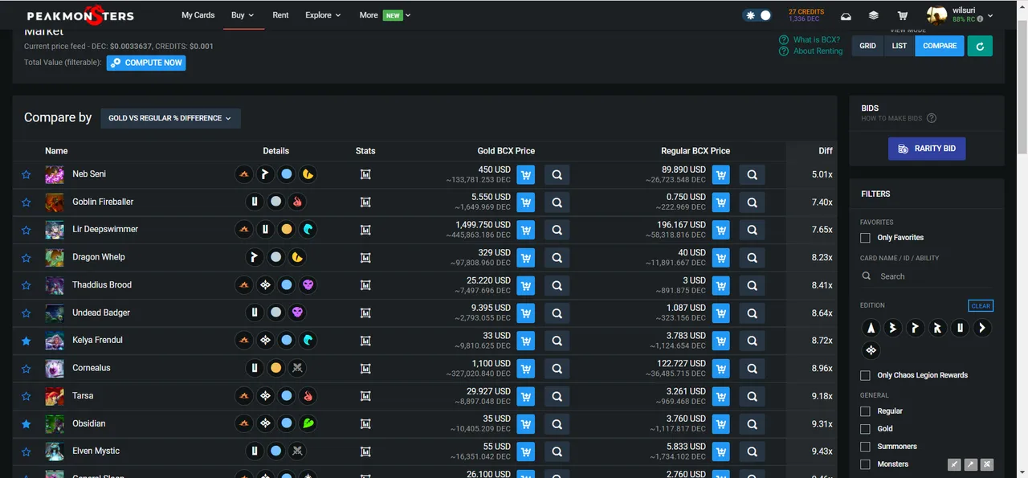Enable the Monsters filter checkbox

click(865, 464)
